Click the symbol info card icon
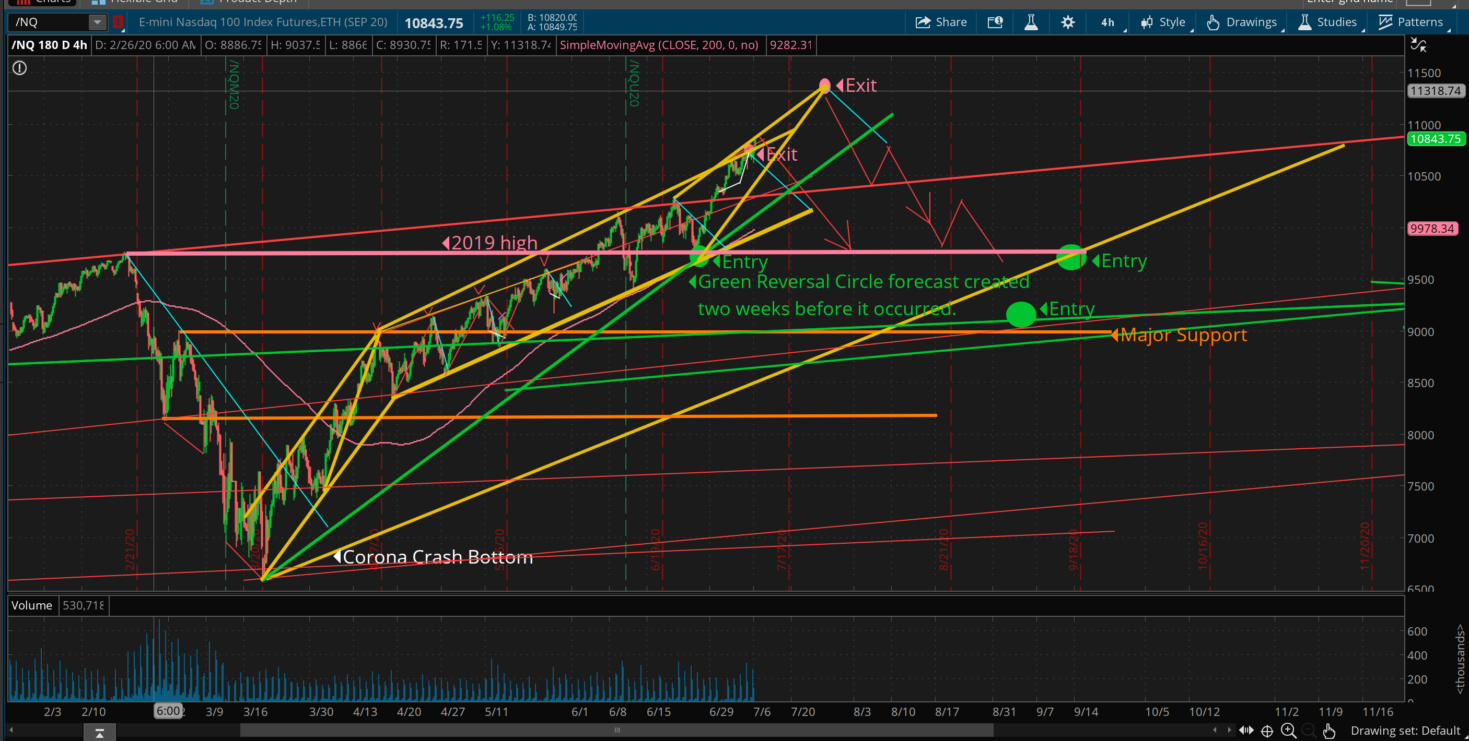Viewport: 1469px width, 741px height. (x=995, y=22)
